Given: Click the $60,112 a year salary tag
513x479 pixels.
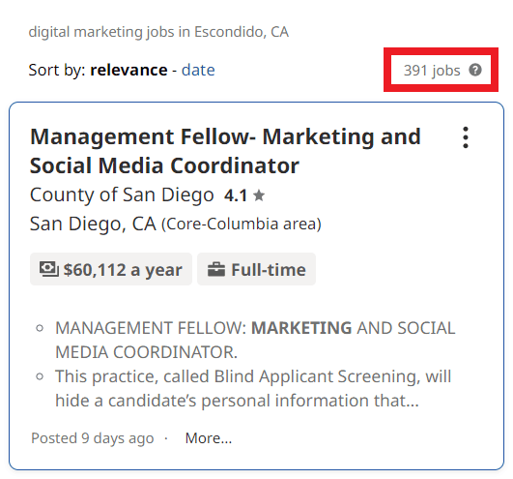Looking at the screenshot, I should pyautogui.click(x=111, y=269).
